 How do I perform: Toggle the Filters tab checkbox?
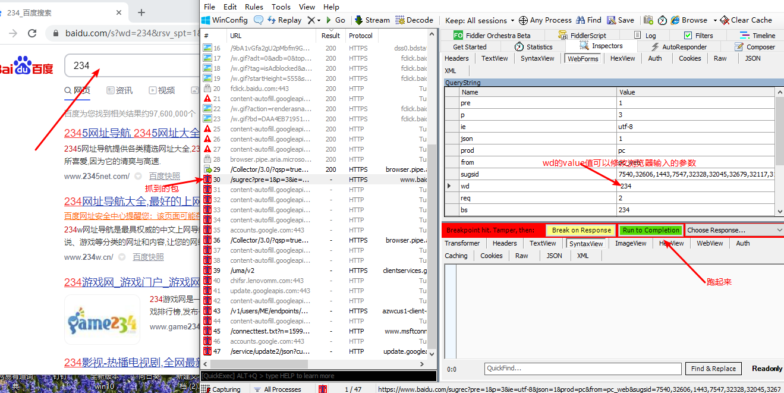click(688, 36)
